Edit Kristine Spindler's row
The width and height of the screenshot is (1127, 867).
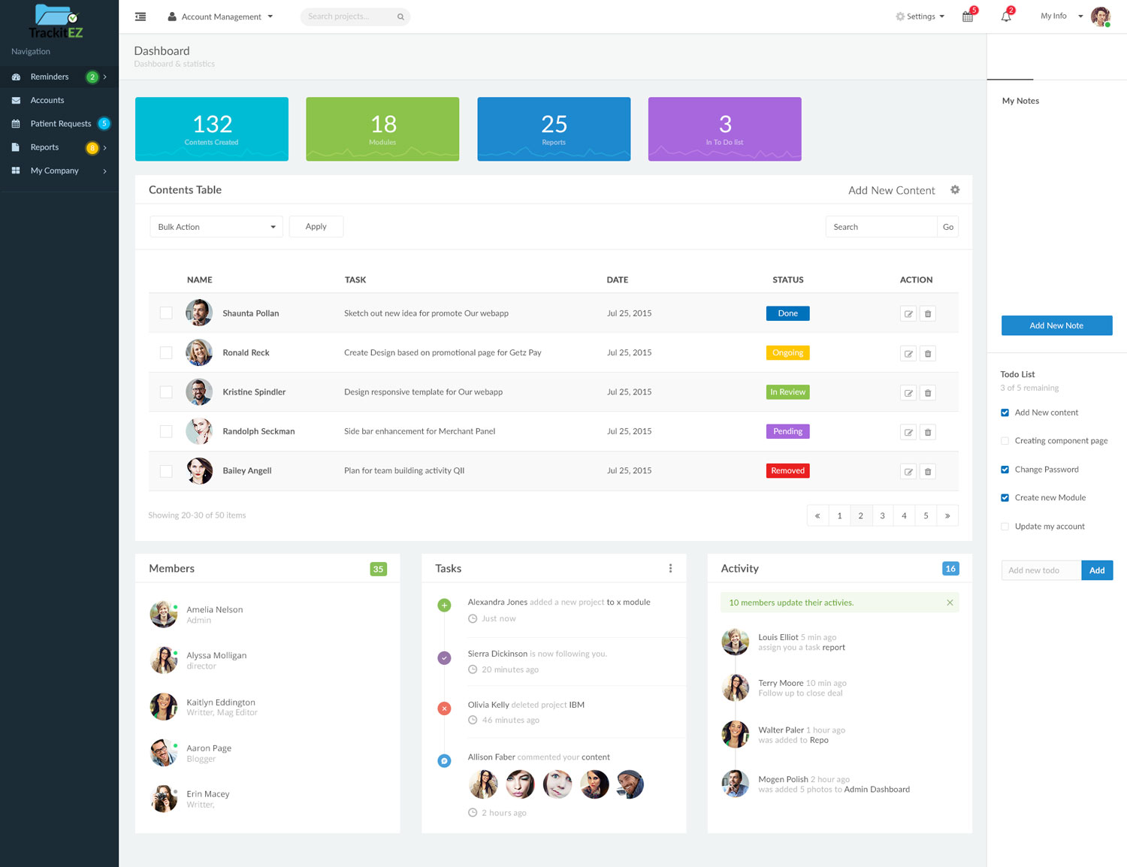point(908,393)
